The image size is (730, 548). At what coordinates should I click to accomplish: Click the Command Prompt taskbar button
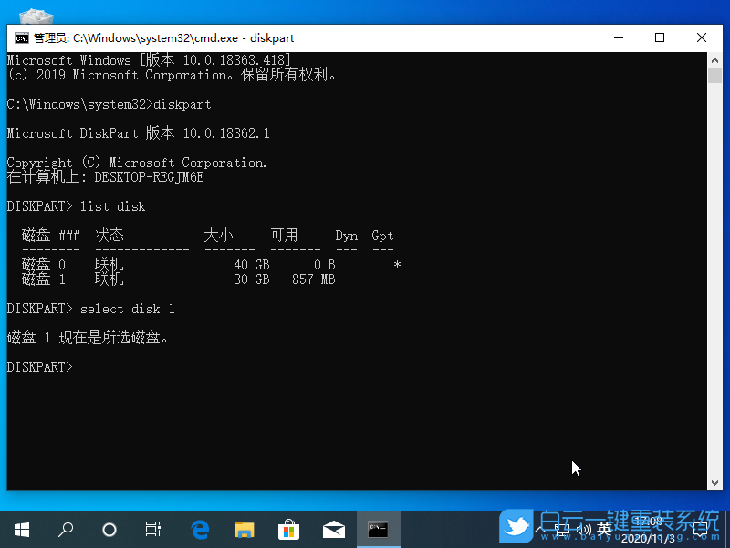tap(378, 529)
